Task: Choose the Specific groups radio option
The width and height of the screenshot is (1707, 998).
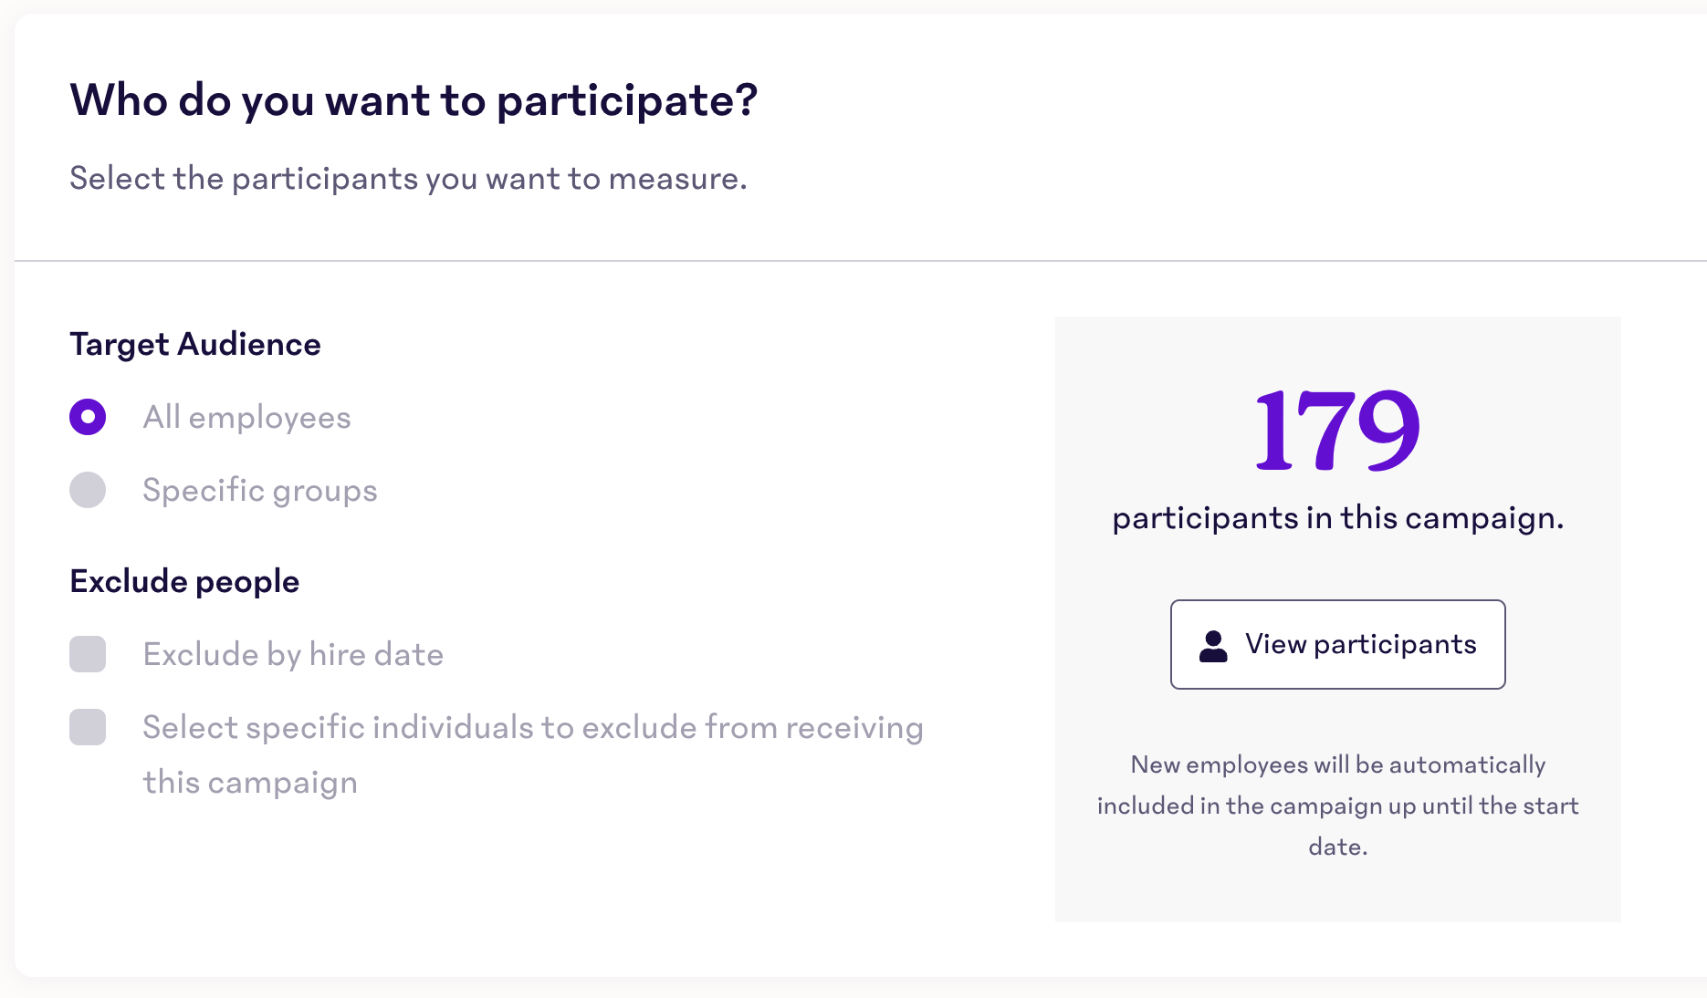Action: click(x=88, y=490)
